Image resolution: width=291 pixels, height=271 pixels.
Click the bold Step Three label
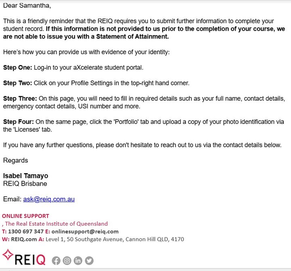[x=20, y=98]
